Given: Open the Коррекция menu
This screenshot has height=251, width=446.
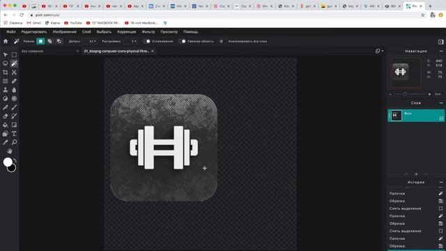Looking at the screenshot, I should tap(127, 32).
